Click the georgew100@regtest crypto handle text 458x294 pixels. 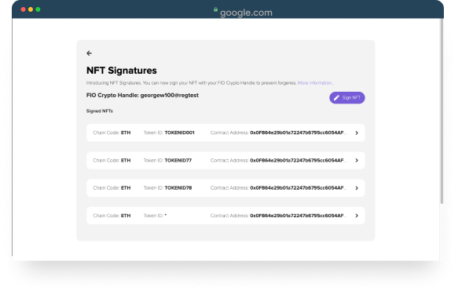coord(170,96)
